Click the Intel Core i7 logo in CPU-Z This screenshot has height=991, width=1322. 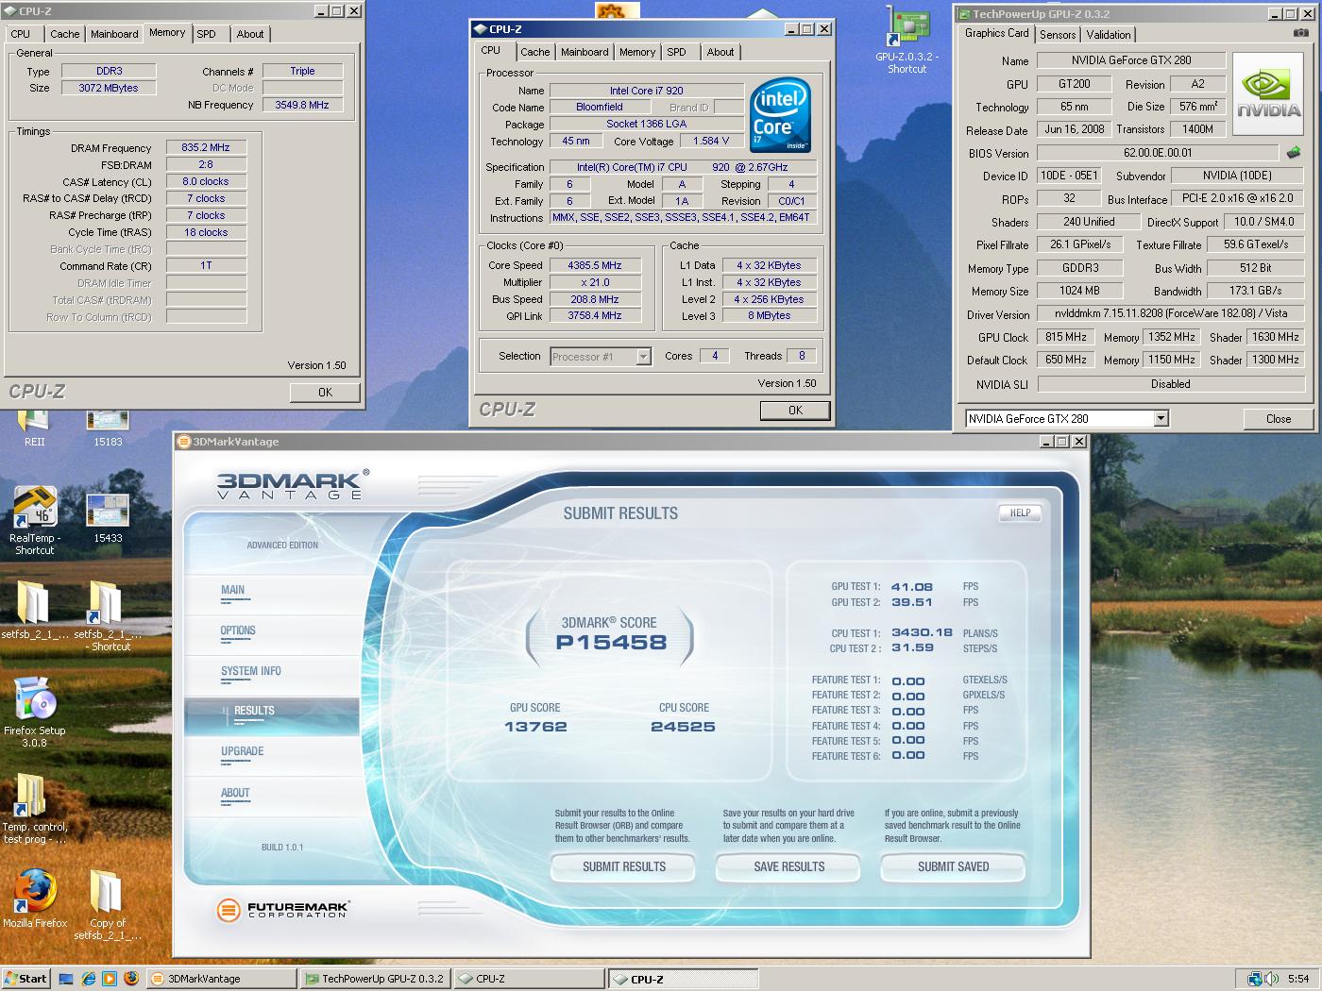pyautogui.click(x=781, y=115)
